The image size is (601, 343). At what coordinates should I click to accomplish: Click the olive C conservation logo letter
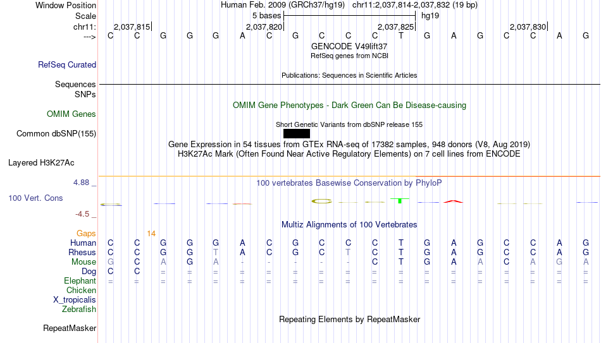pos(321,202)
